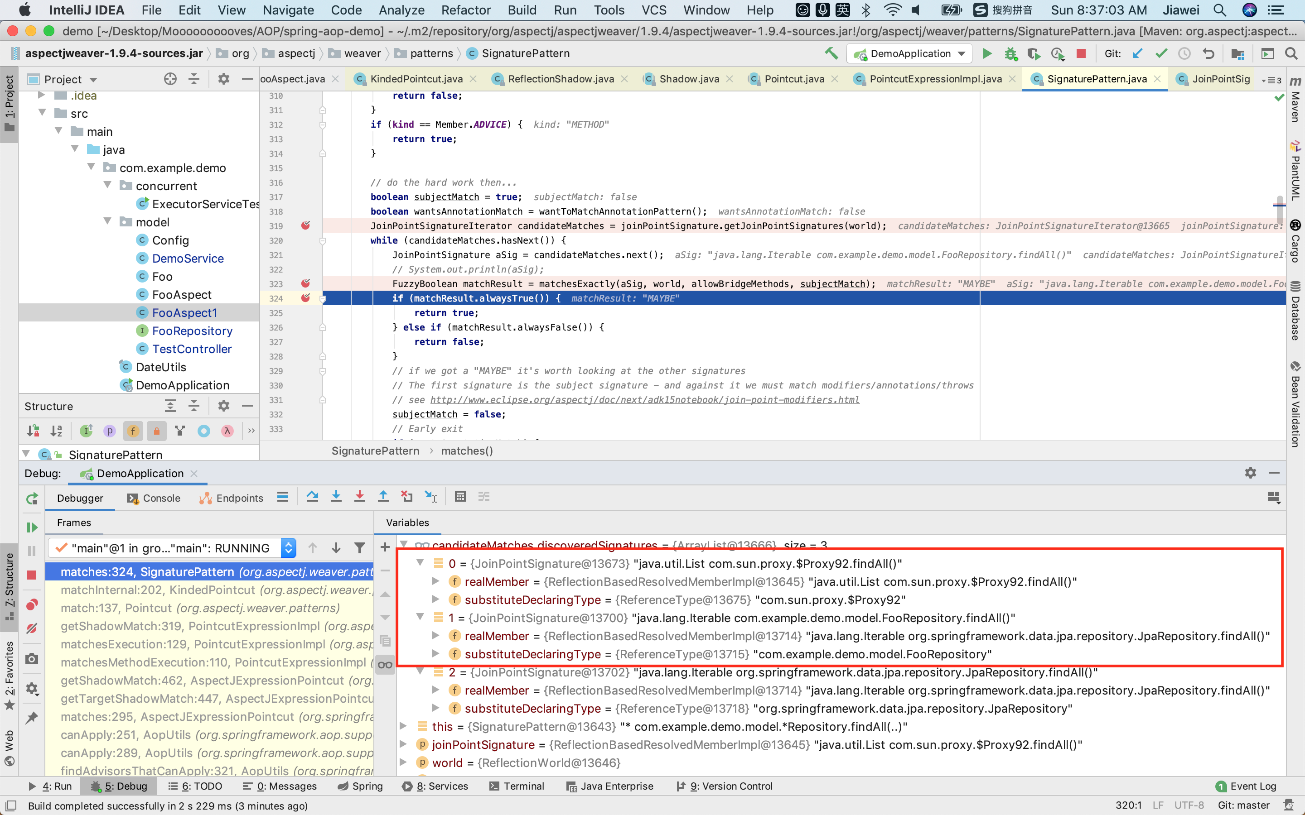Open the Wi-Fi menu bar icon
This screenshot has height=815, width=1305.
[x=893, y=10]
